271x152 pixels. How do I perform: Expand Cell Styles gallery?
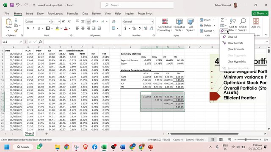click(191, 25)
